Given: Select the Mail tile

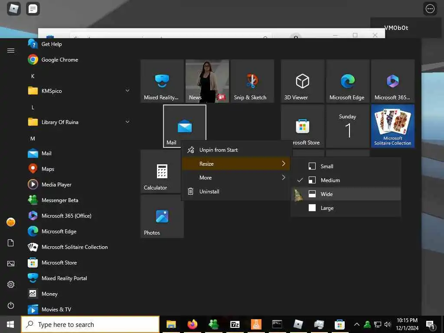Looking at the screenshot, I should click(185, 126).
